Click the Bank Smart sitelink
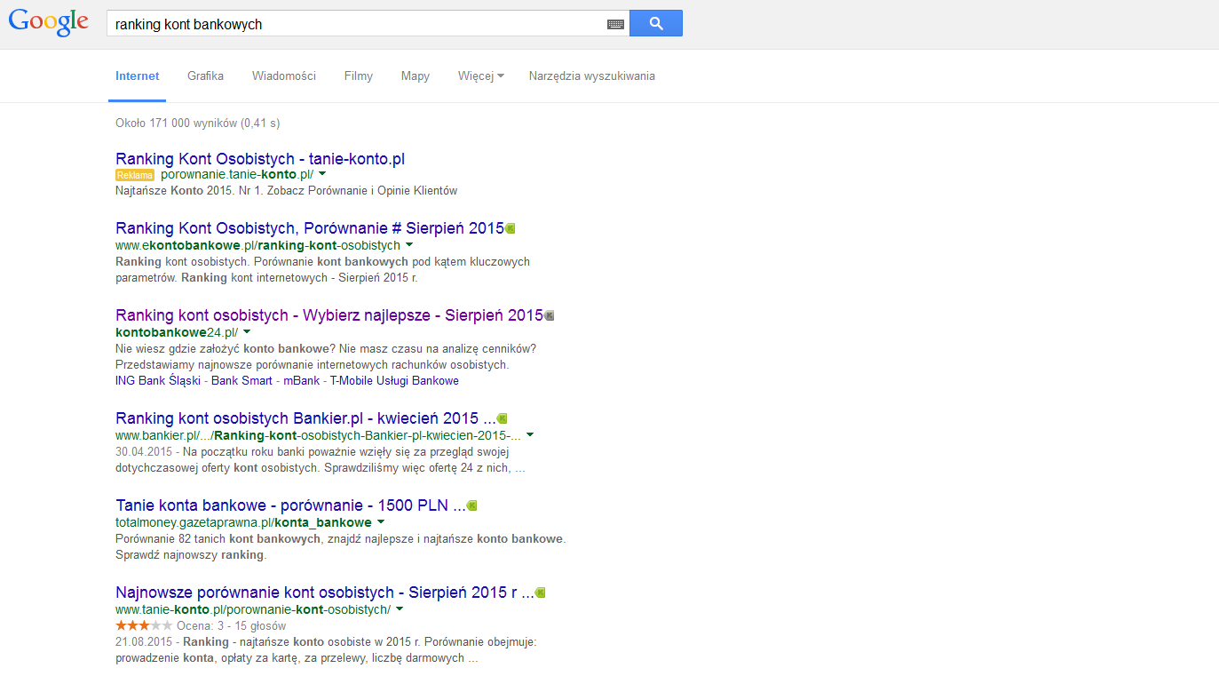 coord(241,380)
